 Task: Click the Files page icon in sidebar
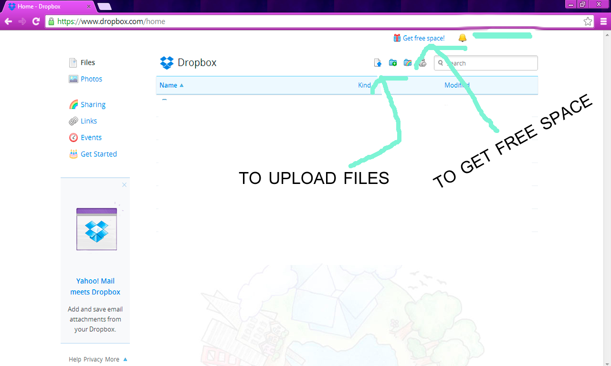[x=73, y=62]
